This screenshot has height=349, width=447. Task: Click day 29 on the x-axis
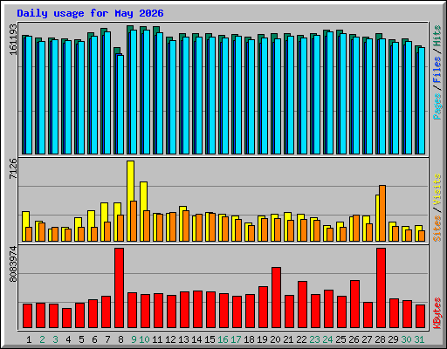pyautogui.click(x=393, y=339)
